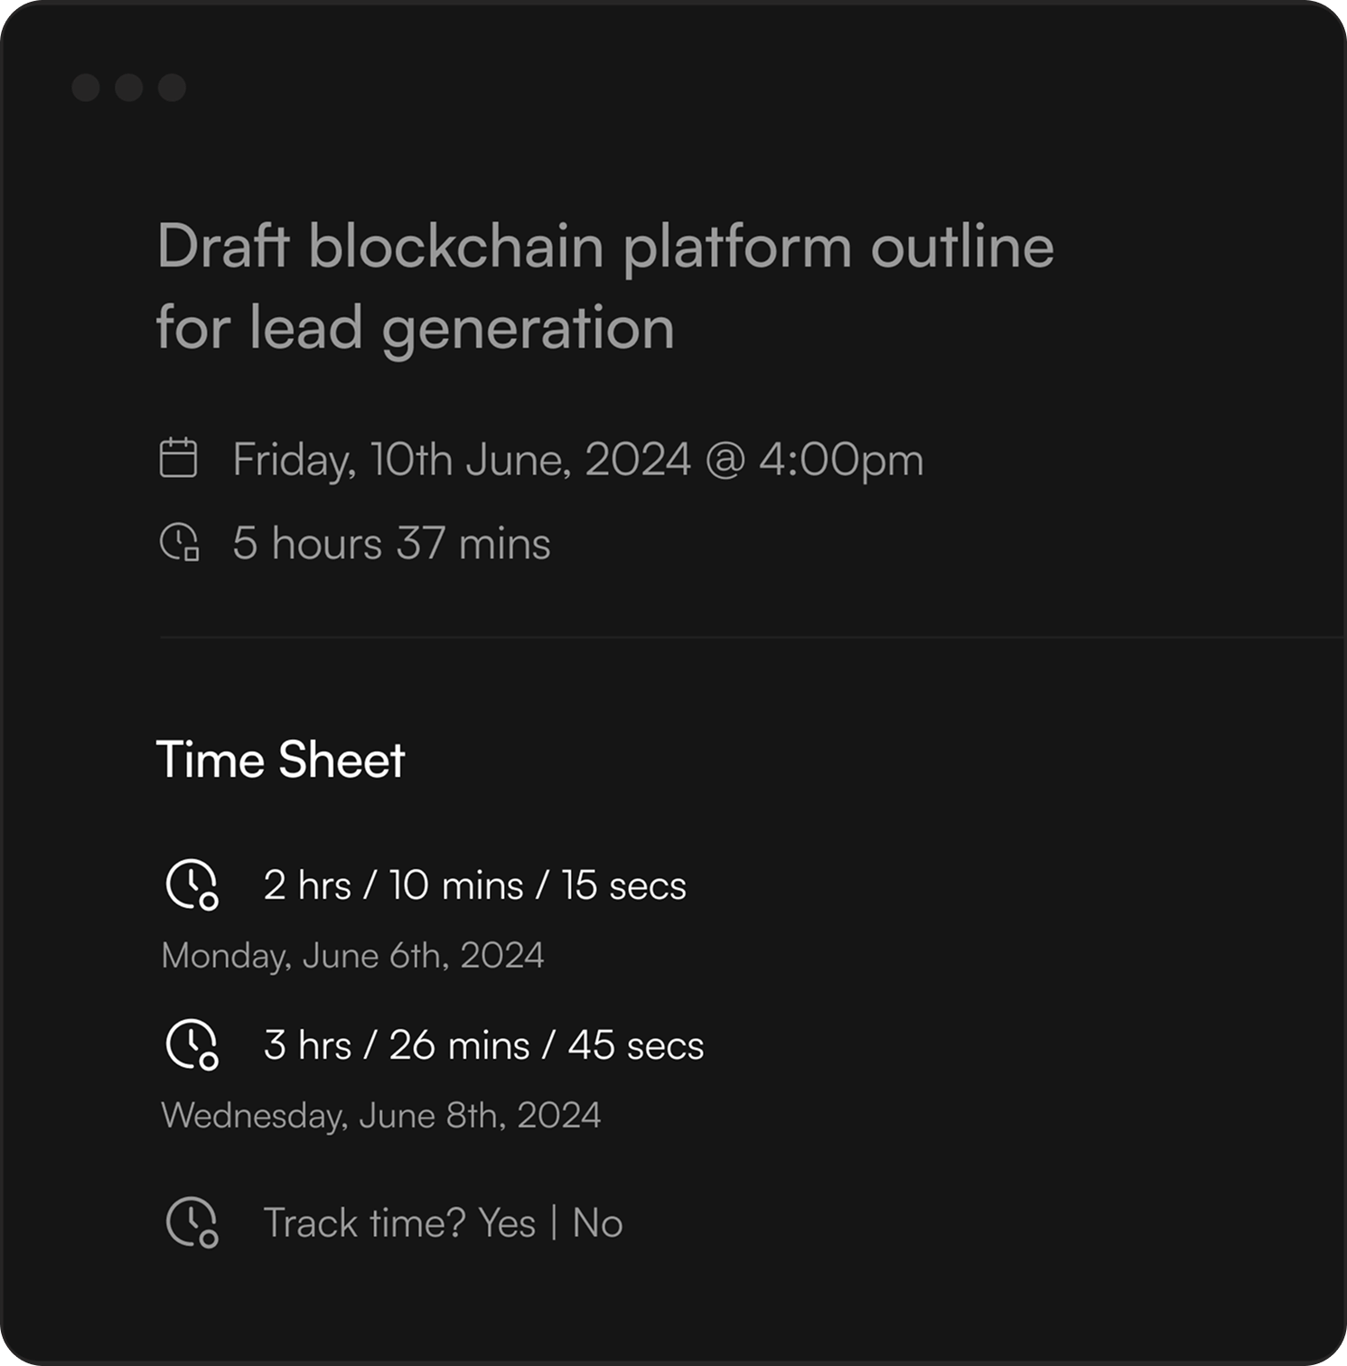Click the middle window control dot
1347x1366 pixels.
[x=129, y=88]
